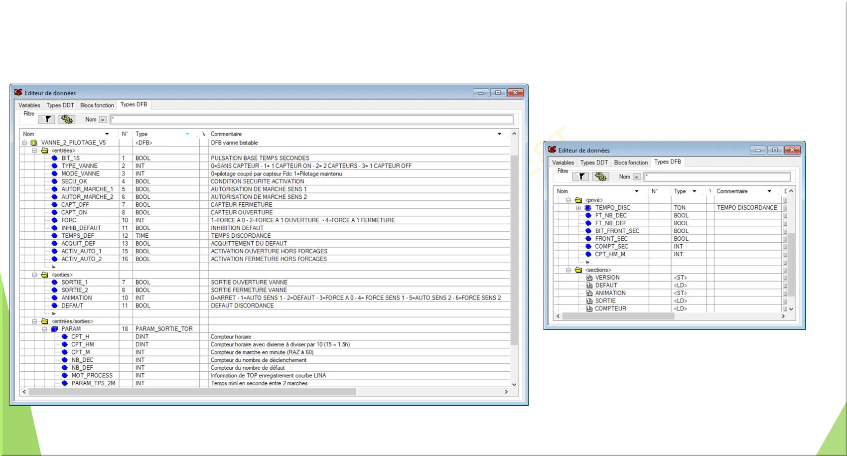Click the TEMPO_DISC block icon in right window
Screen dimensions: 847x456
(588, 208)
